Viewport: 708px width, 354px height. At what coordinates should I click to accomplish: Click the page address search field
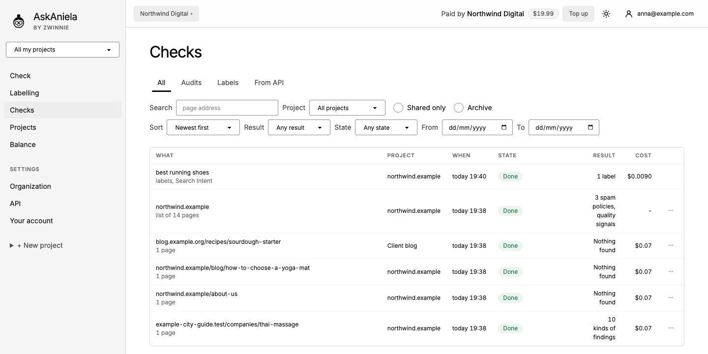point(227,108)
